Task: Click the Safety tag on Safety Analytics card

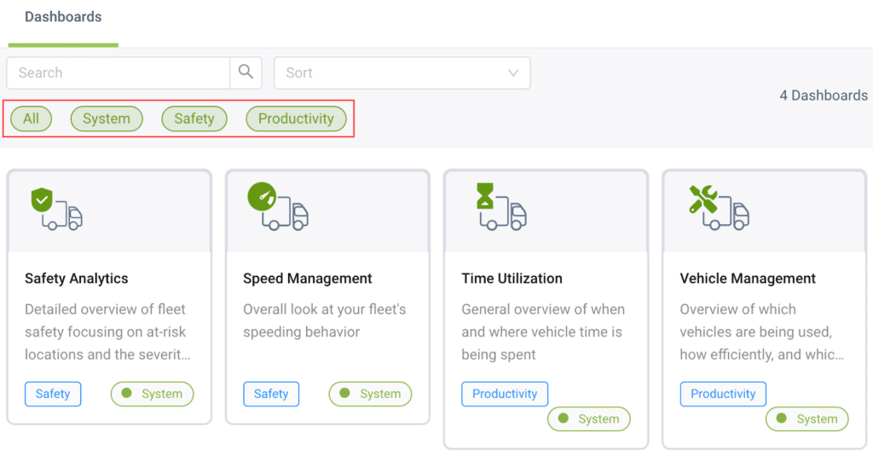Action: (x=53, y=394)
